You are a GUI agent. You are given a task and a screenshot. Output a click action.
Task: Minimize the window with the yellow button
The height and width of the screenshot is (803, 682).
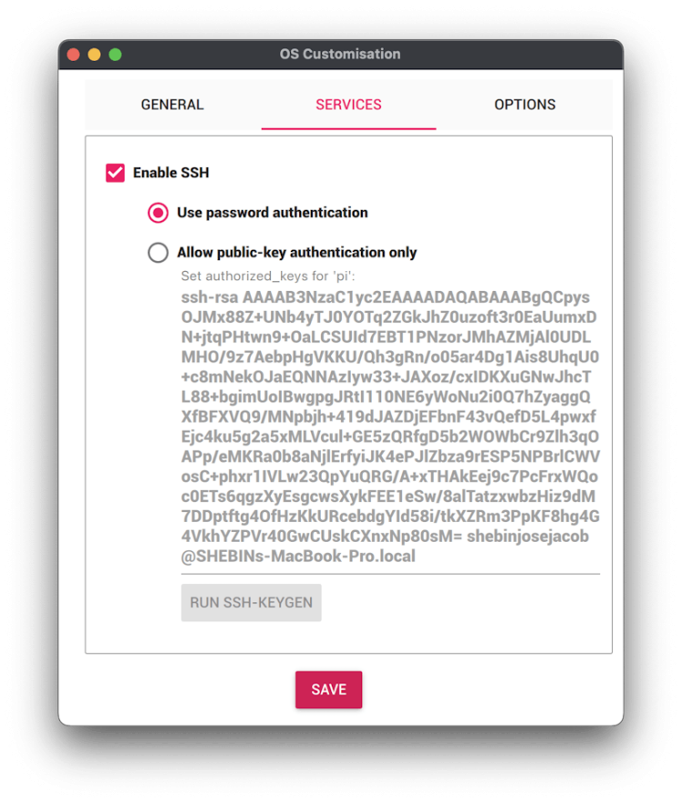pos(95,55)
